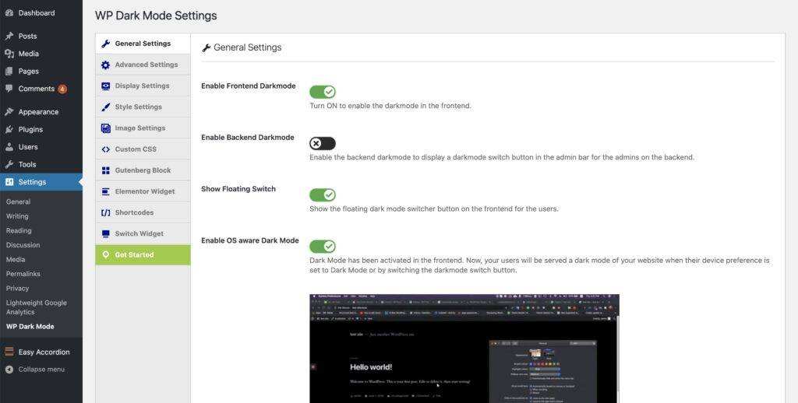The height and width of the screenshot is (403, 798).
Task: Click the Media icon in the sidebar
Action: pyautogui.click(x=9, y=54)
